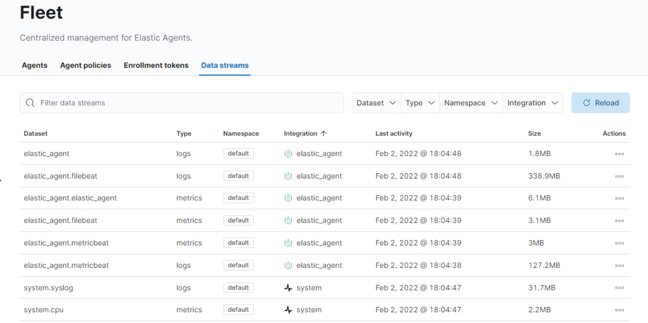648x323 pixels.
Task: Open actions menu for the system.syslog row
Action: click(619, 287)
